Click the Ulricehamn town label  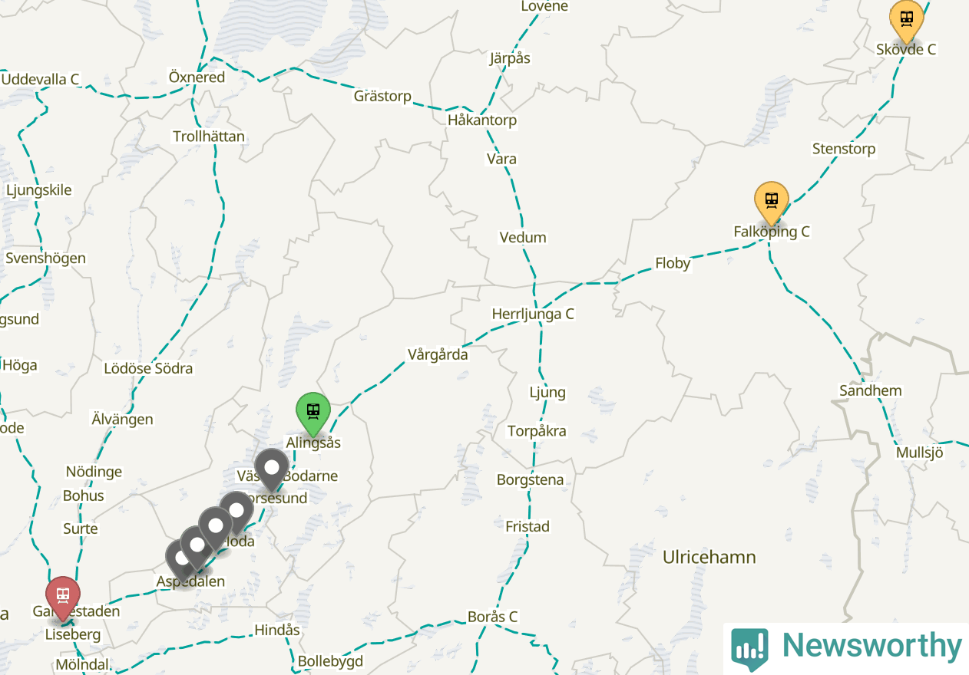click(709, 557)
